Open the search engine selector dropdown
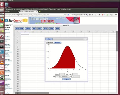The width and height of the screenshot is (120, 95). (x=70, y=15)
